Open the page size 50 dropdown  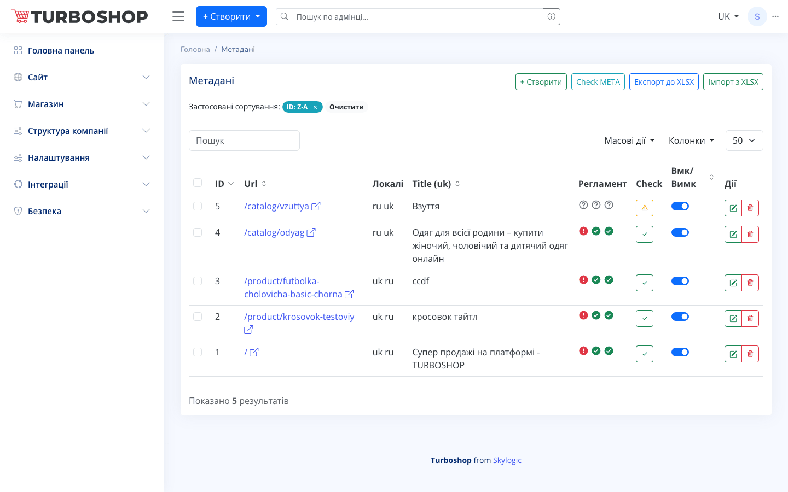(x=744, y=140)
